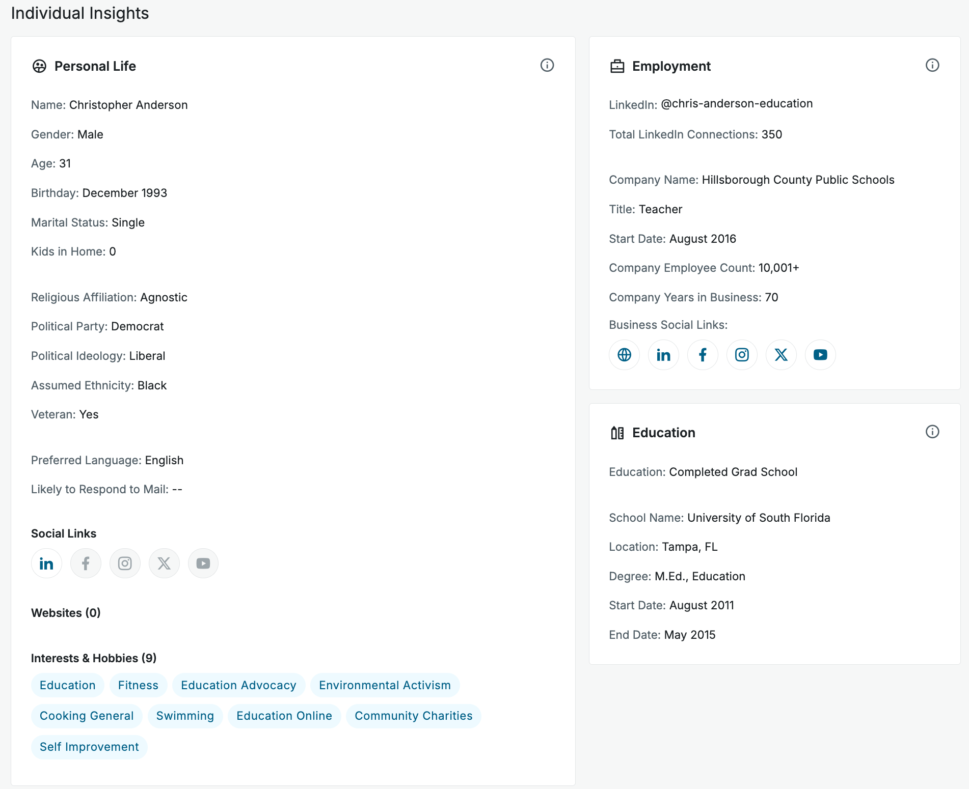969x789 pixels.
Task: Click Political Party value Democrat
Action: click(x=138, y=326)
